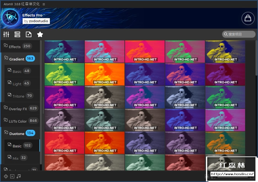258x182 pixels.
Task: Select the orange-on-hot-pink duotone thumbnail
Action: point(145,52)
